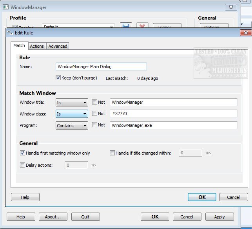Expand the Default profile dropdown

(78, 26)
